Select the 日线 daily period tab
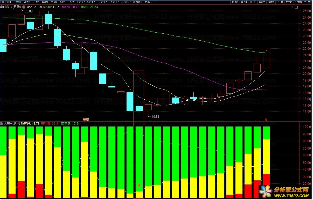The height and width of the screenshot is (200, 313). (x=18, y=2)
